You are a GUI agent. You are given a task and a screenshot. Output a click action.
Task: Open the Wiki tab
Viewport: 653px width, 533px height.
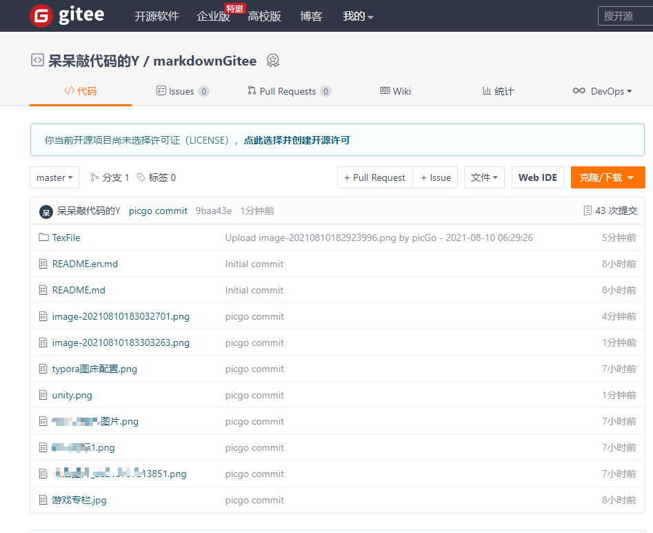coord(395,91)
